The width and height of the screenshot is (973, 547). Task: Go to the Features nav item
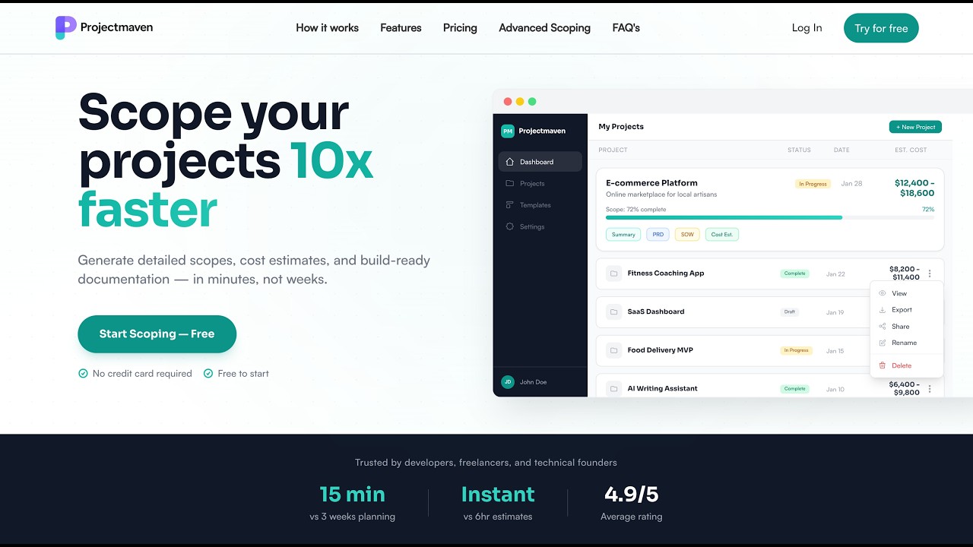pyautogui.click(x=401, y=28)
